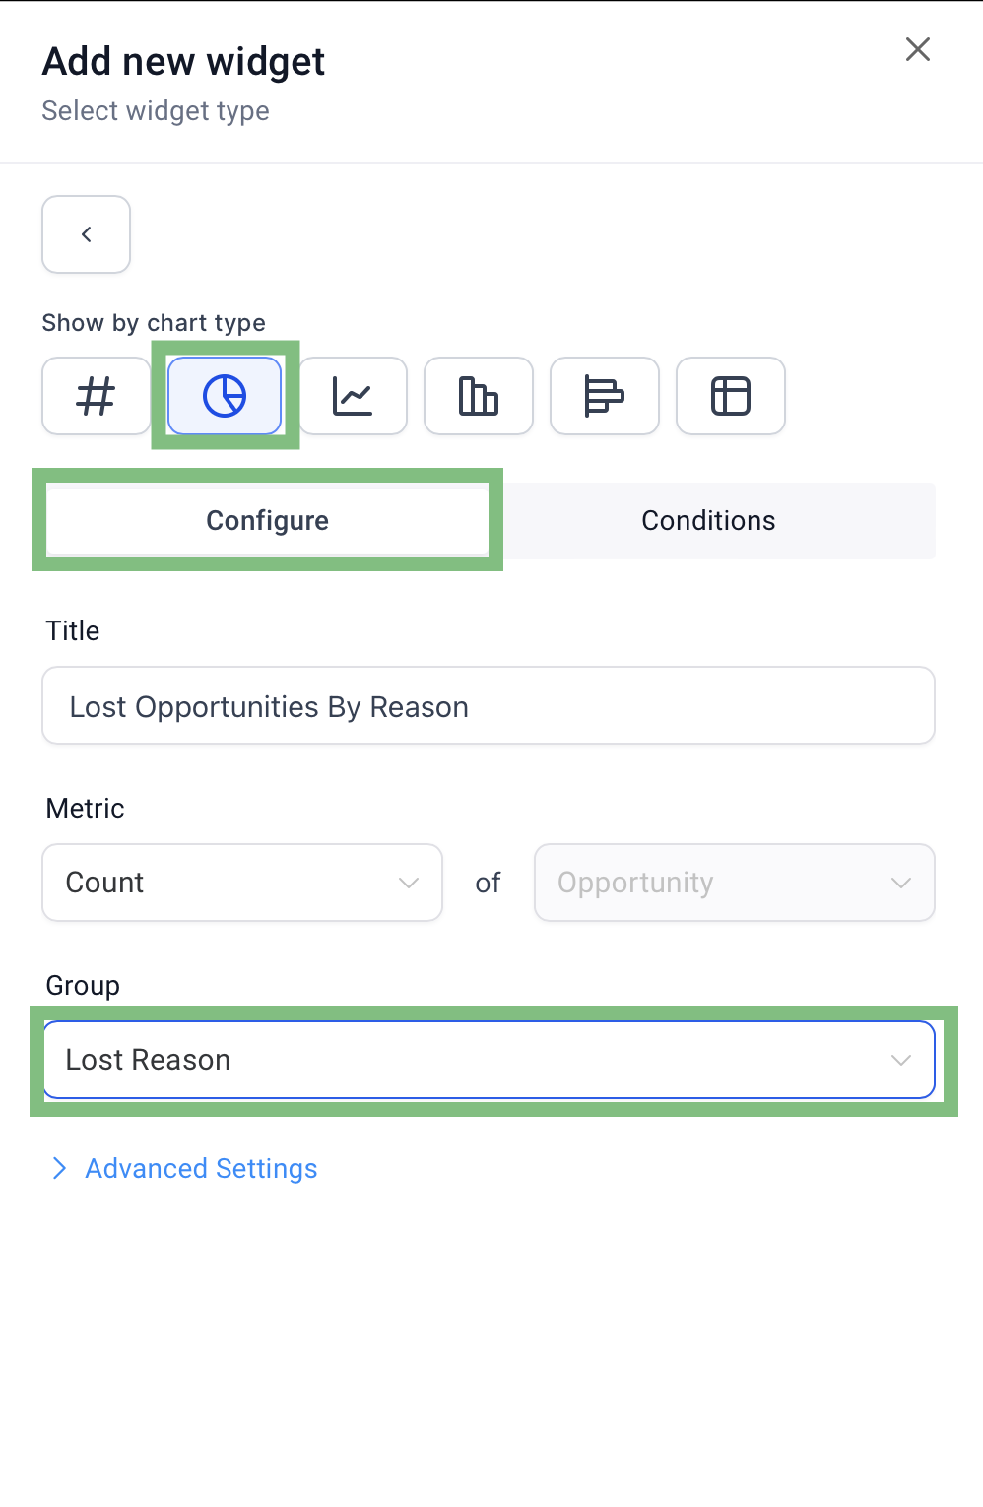The image size is (983, 1507).
Task: Open the Count metric dropdown
Action: 242,883
